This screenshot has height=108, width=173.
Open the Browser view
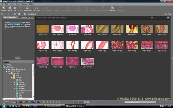coord(4,9)
